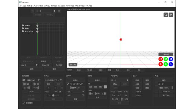Click the 10.00 look-at Y value field
The width and height of the screenshot is (194, 109).
click(x=90, y=70)
